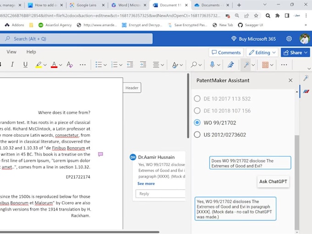The height and width of the screenshot is (234, 312).
Task: Open Word settings gear
Action: click(x=289, y=39)
